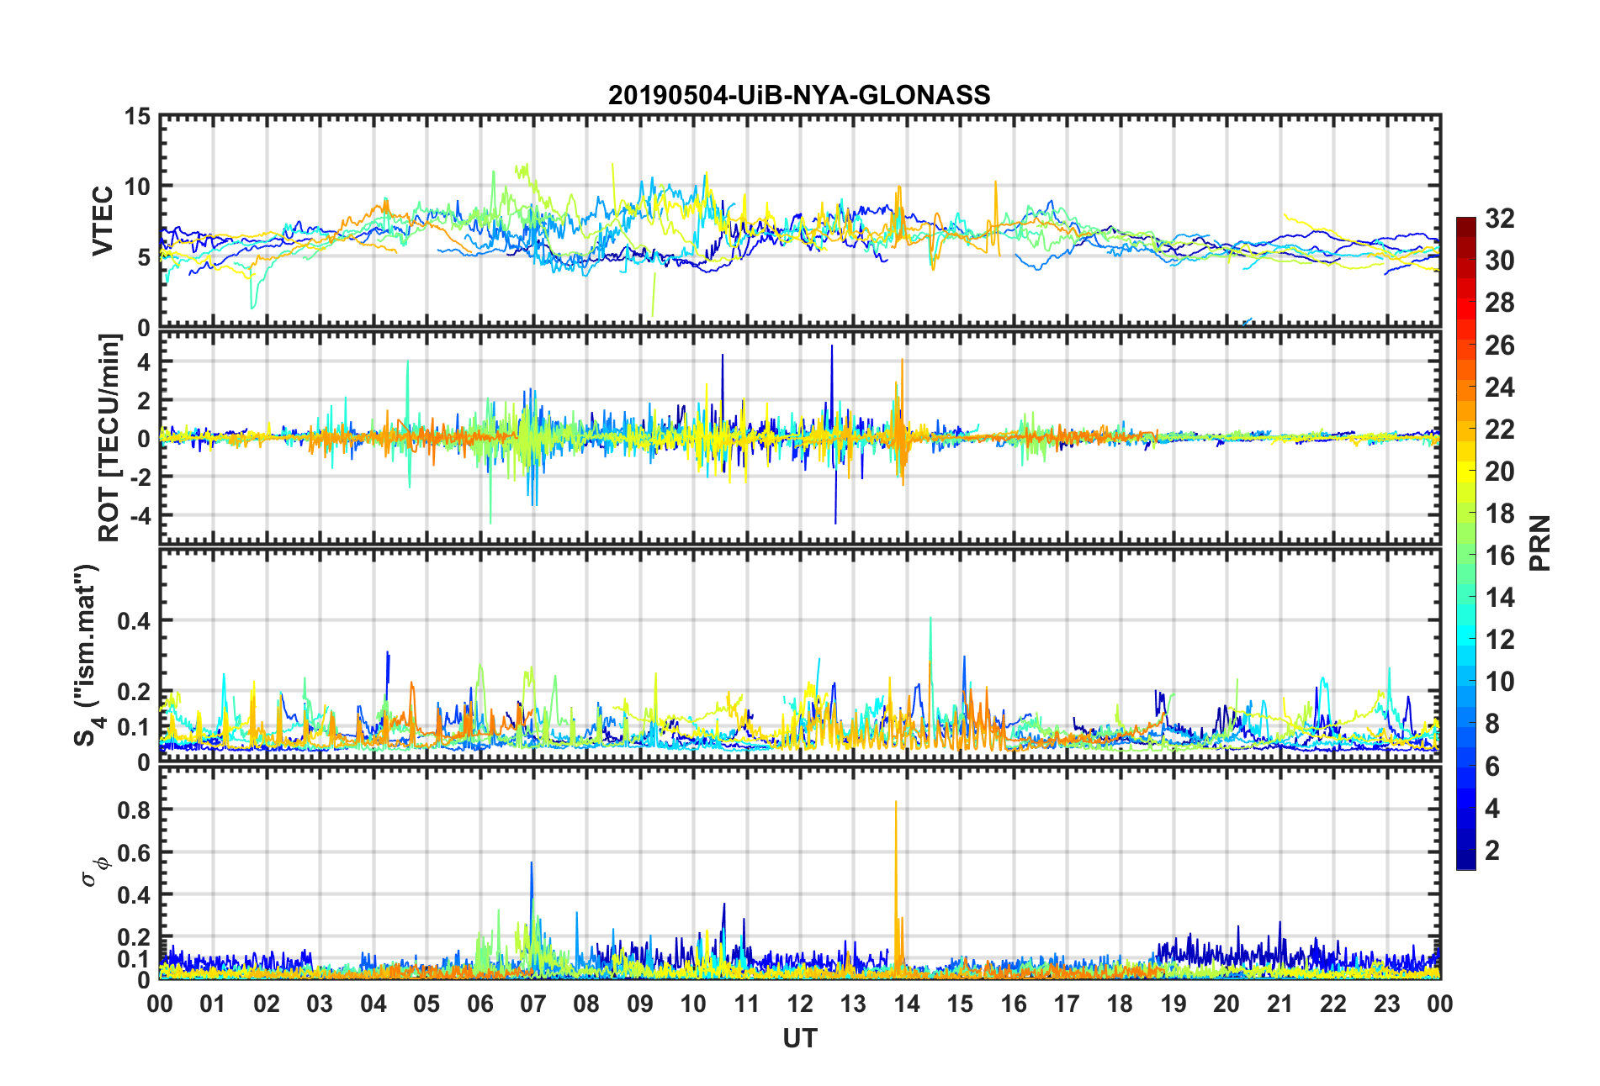The width and height of the screenshot is (1600, 1086).
Task: Select the VTEC y-axis label
Action: coord(103,221)
